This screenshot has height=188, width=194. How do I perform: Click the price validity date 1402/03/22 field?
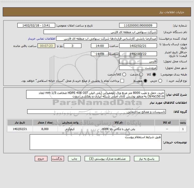coord(138,54)
